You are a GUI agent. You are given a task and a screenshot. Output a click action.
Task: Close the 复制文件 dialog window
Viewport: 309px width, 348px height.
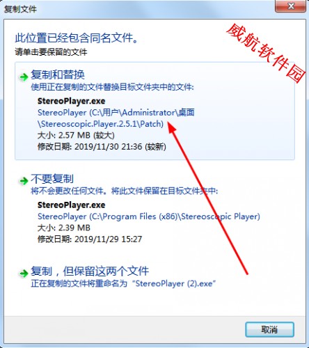tap(290, 6)
